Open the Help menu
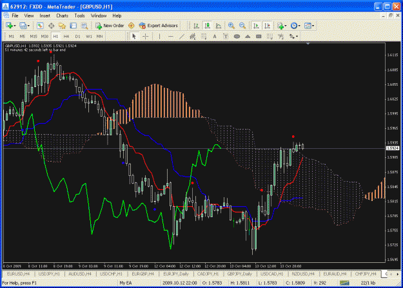The image size is (403, 288). point(117,15)
